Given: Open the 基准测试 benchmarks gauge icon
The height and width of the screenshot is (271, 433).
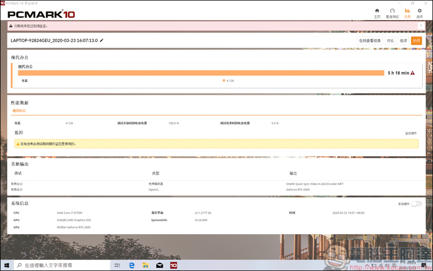Looking at the screenshot, I should pyautogui.click(x=392, y=12).
